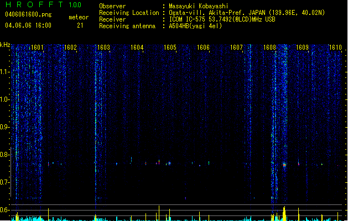Click antenna text A504HB(yagi 4el)
Screen dimensions: 348x221
(x=195, y=26)
